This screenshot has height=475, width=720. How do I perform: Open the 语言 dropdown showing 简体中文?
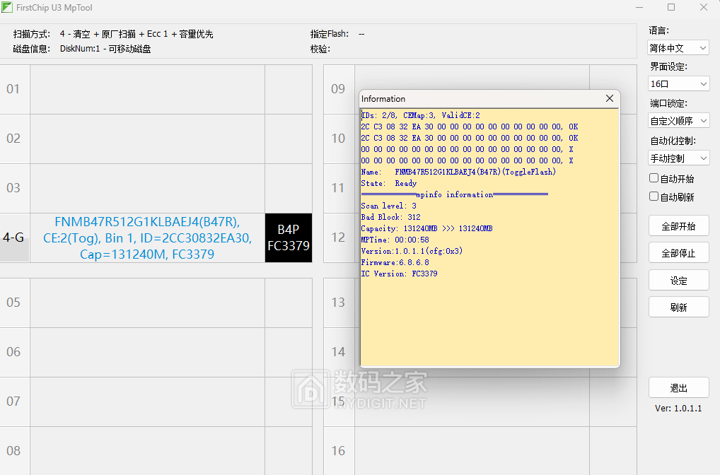[x=678, y=48]
